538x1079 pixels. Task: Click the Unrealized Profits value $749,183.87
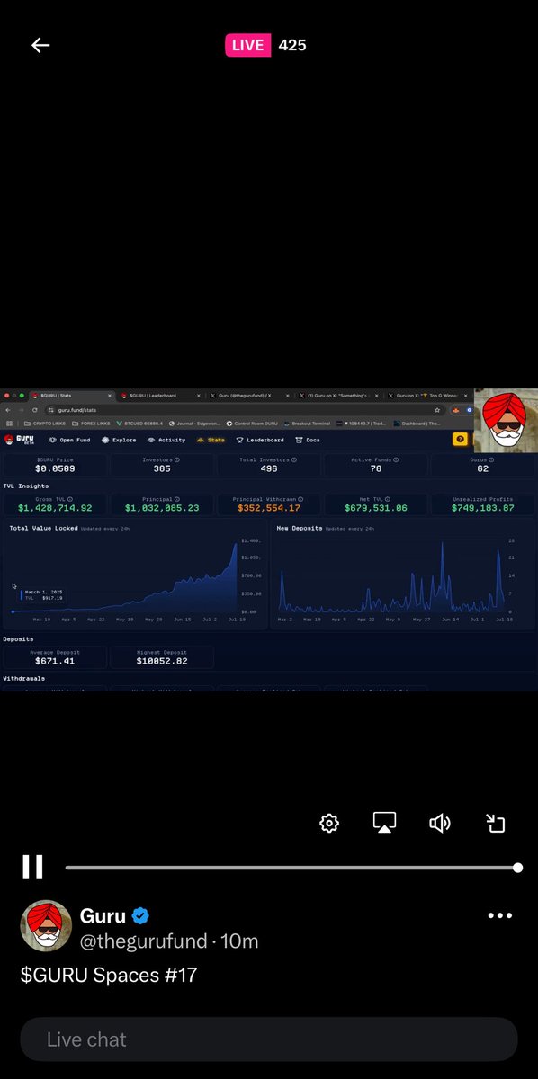pyautogui.click(x=483, y=508)
